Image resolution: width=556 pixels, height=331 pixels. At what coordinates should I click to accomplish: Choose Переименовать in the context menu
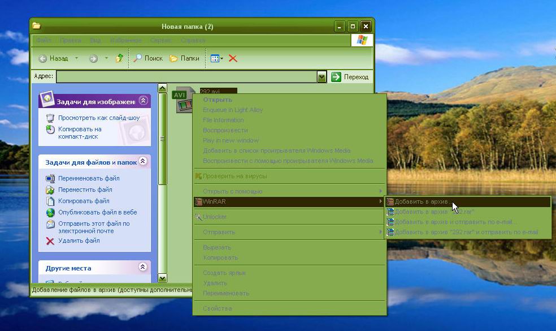289,293
